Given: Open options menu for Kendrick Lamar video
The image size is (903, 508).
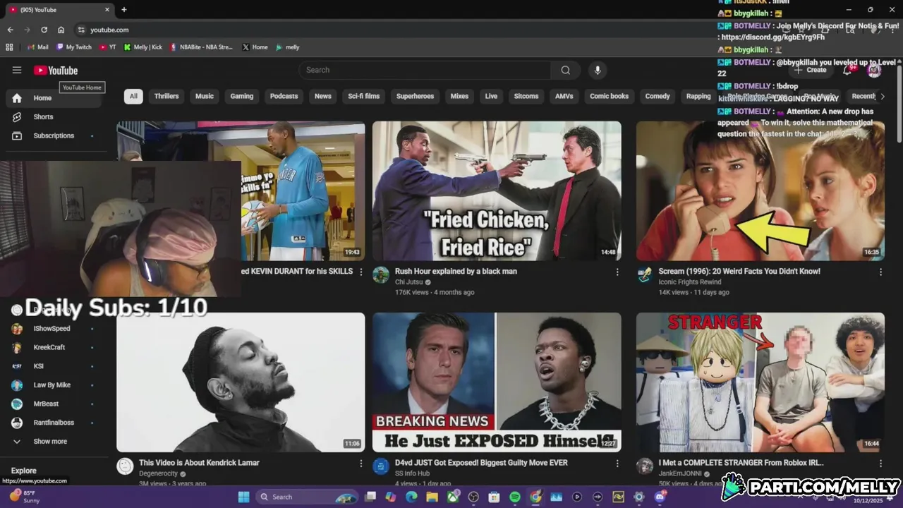Looking at the screenshot, I should 361,464.
